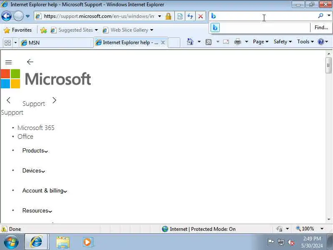Click the left chevron beside Support

click(x=8, y=100)
